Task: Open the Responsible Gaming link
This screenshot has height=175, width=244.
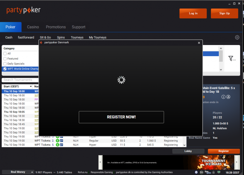Action: pyautogui.click(x=102, y=172)
